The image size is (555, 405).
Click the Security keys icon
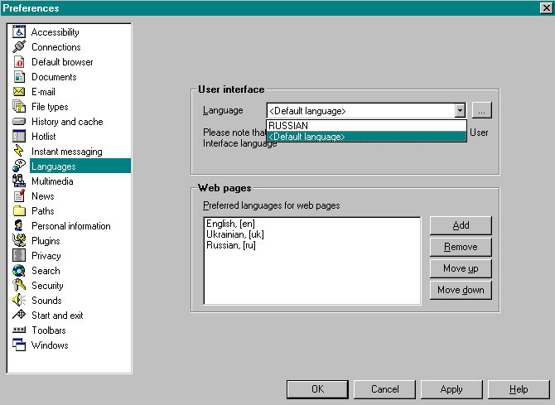pyautogui.click(x=19, y=286)
